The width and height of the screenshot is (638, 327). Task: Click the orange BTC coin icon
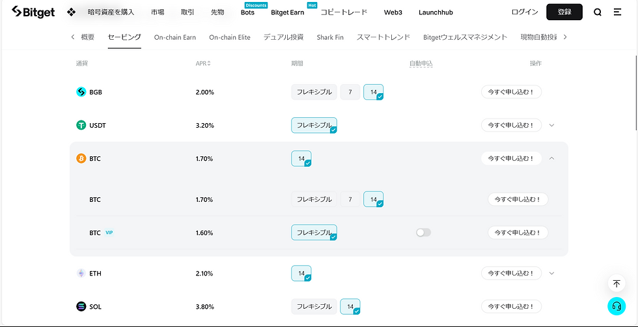(x=81, y=158)
